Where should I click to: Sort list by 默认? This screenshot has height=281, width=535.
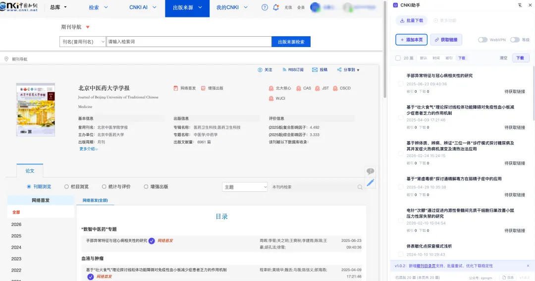[424, 58]
